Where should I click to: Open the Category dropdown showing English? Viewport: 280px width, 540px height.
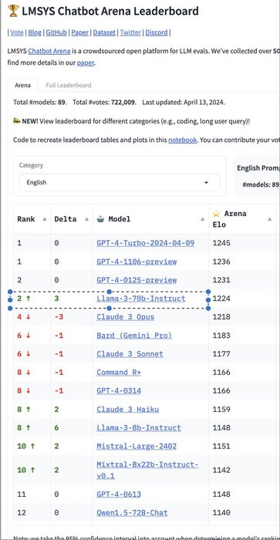click(x=120, y=183)
